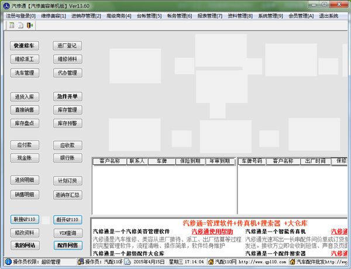This screenshot has width=351, height=269.
Task: Open the 台帐管理[5] menu
Action: click(149, 16)
